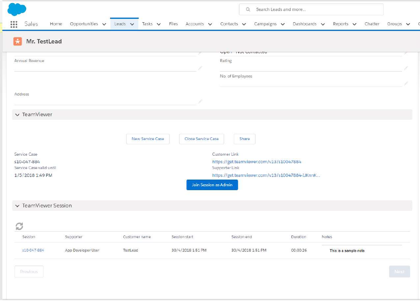Focus the Search Leads and more field
The width and height of the screenshot is (420, 301).
point(311,9)
